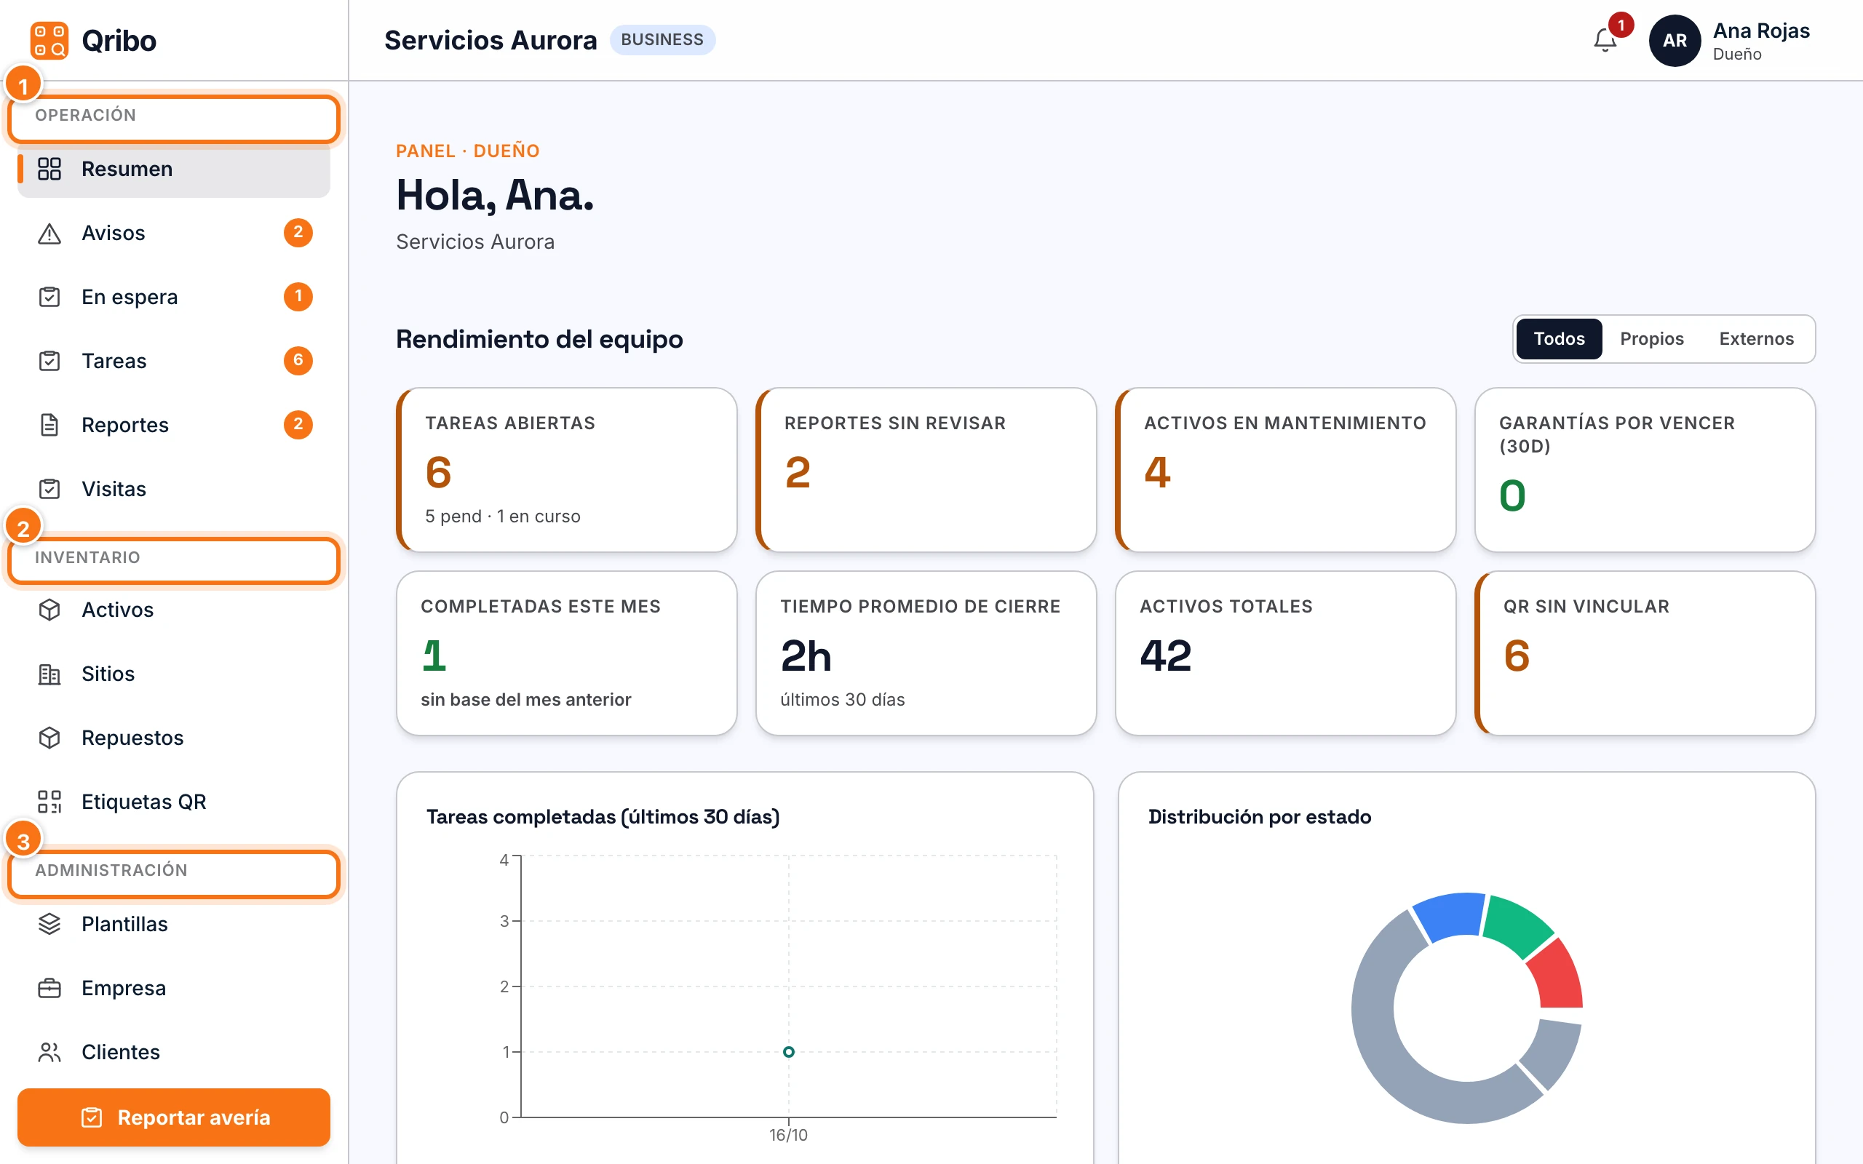Click the Reportar avería button
Screen dimensions: 1863x1164
coord(174,1117)
